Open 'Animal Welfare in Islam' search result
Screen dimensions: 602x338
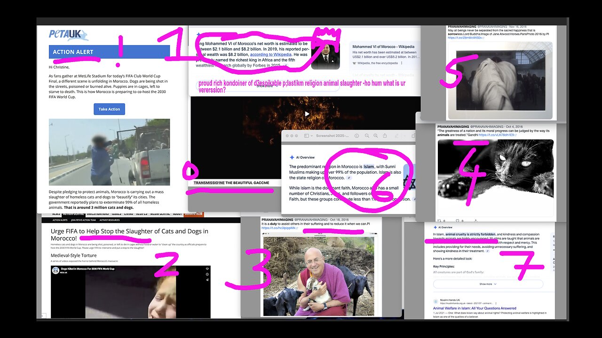coord(475,308)
